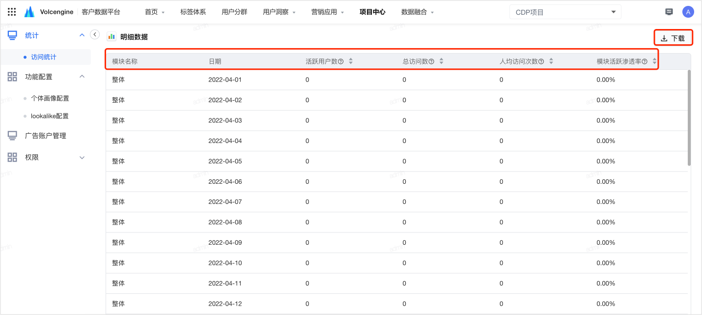Image resolution: width=702 pixels, height=315 pixels.
Task: Select the date cell 2022-04-07
Action: tap(225, 201)
